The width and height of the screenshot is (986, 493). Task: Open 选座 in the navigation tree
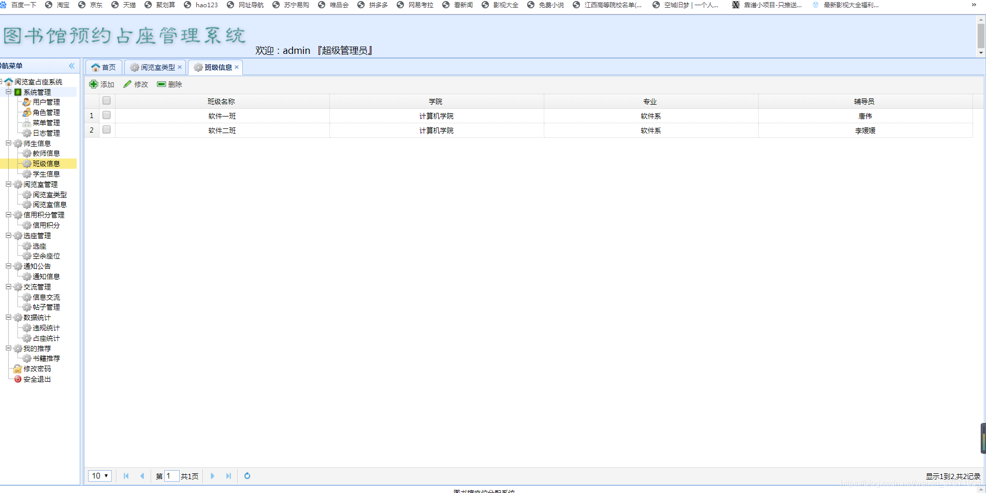(x=39, y=246)
